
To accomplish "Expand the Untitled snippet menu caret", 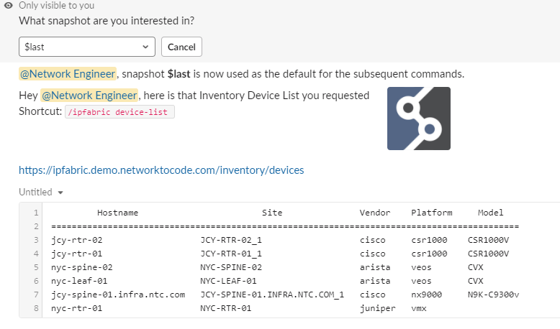I will pyautogui.click(x=60, y=193).
